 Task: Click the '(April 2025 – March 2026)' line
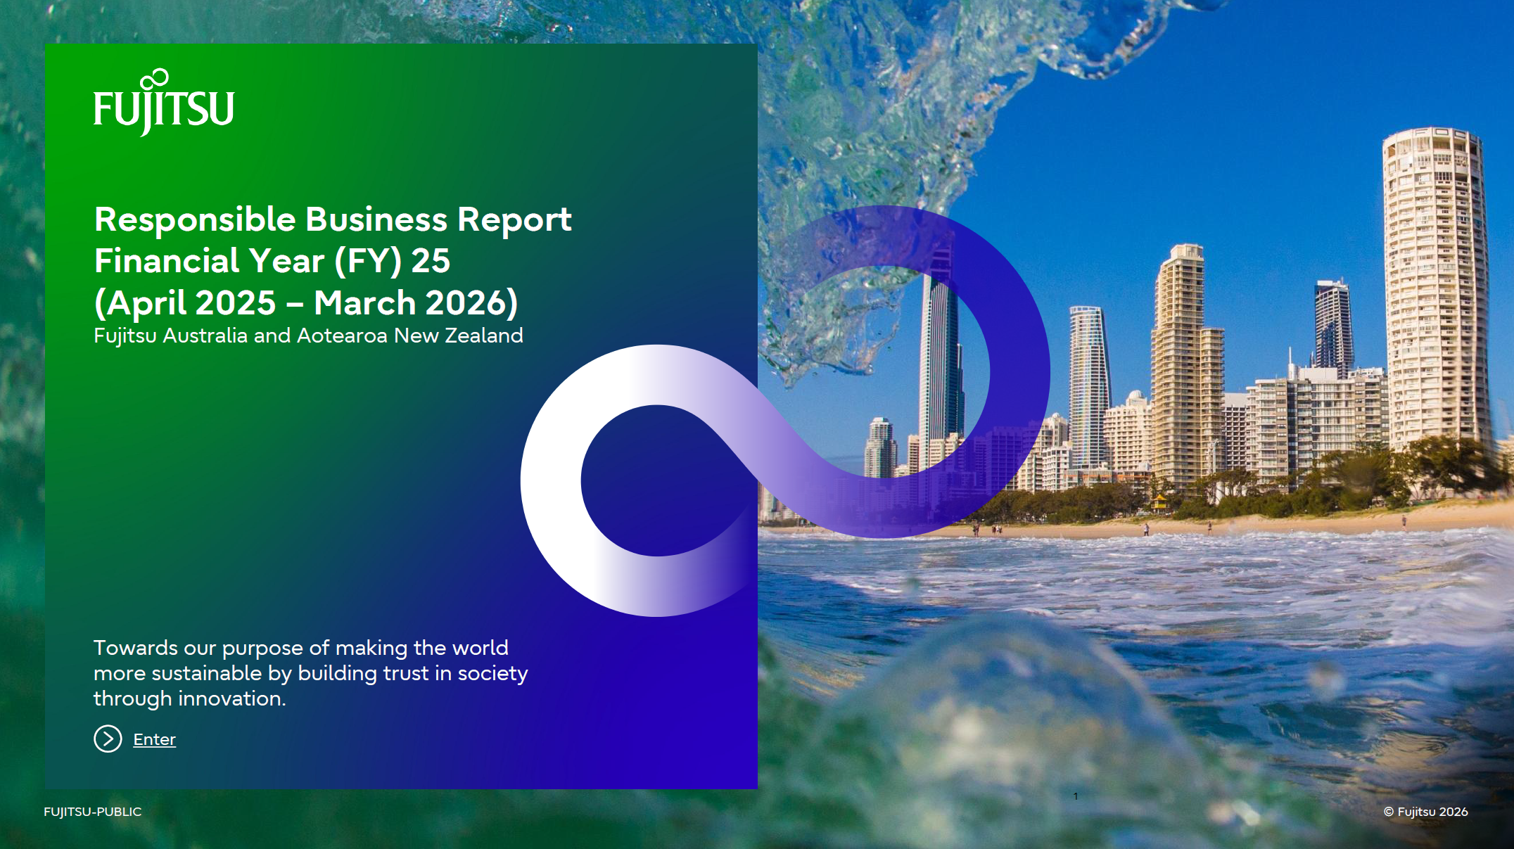coord(306,303)
